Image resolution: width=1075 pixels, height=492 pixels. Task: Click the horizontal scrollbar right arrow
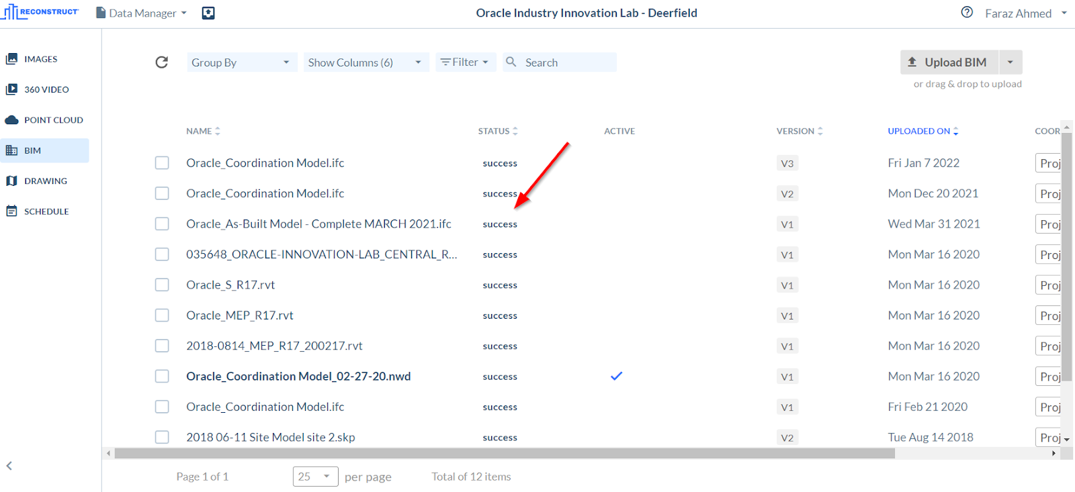(x=1053, y=453)
